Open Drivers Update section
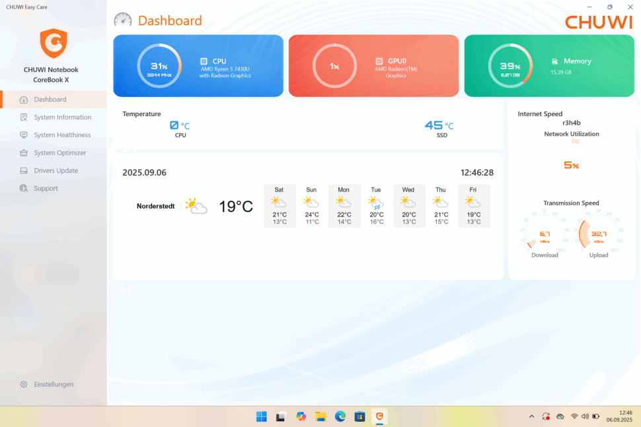 click(x=54, y=171)
